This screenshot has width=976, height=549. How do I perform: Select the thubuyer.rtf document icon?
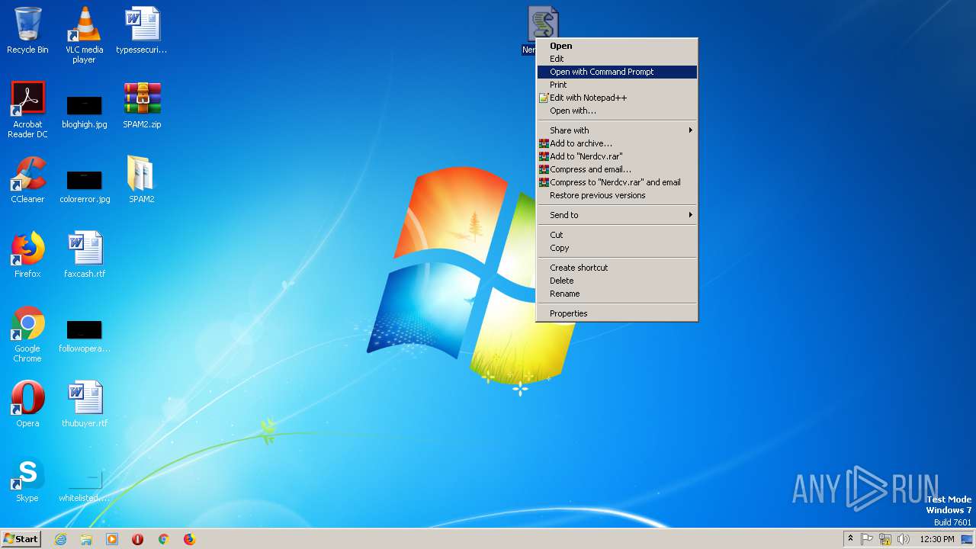(84, 404)
